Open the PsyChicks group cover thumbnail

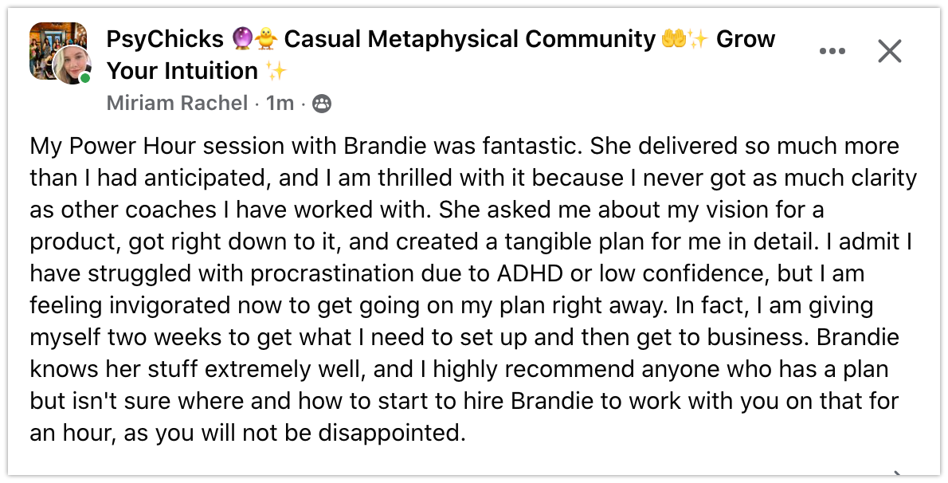click(x=48, y=41)
